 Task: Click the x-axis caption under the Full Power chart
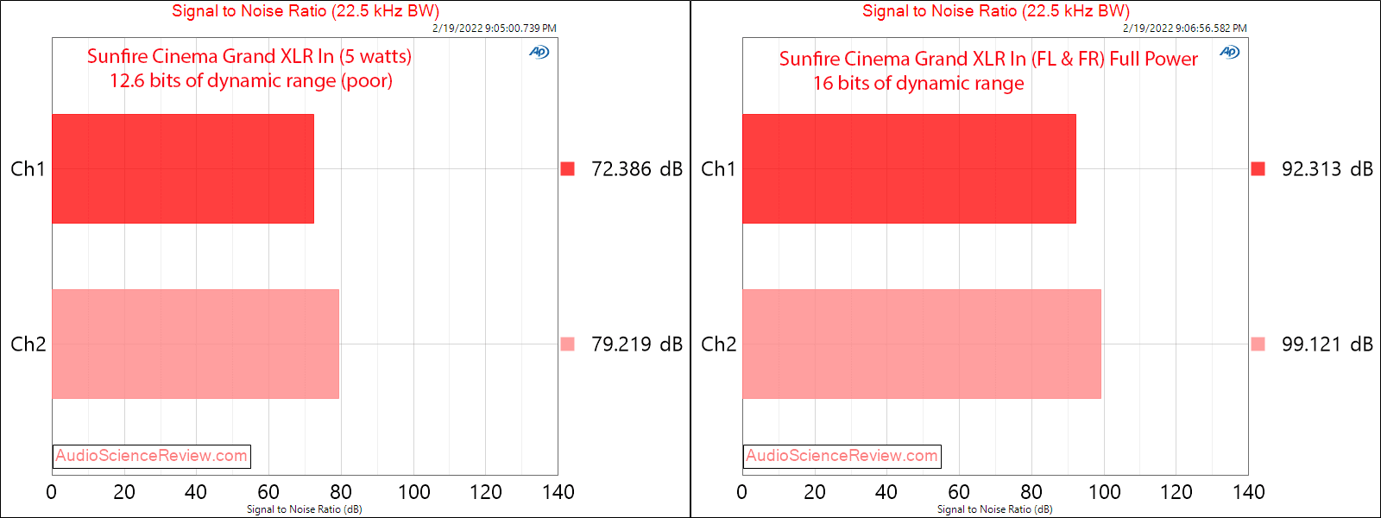[x=995, y=509]
